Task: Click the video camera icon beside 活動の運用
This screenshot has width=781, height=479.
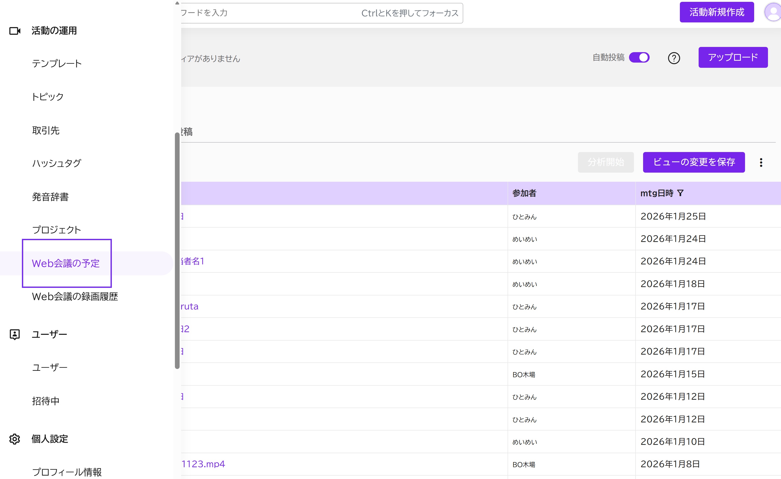Action: coord(15,31)
